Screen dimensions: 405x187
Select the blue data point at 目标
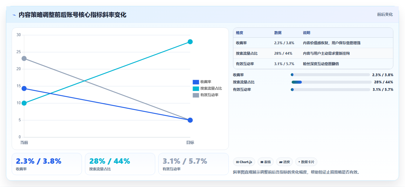pyautogui.click(x=190, y=120)
